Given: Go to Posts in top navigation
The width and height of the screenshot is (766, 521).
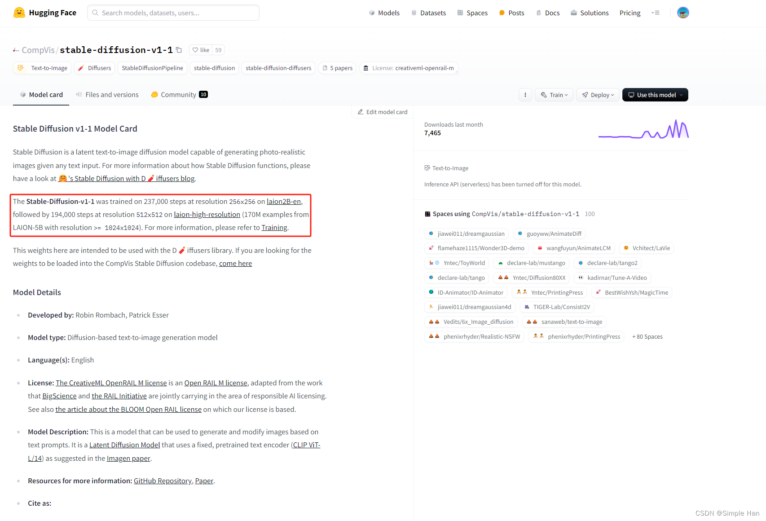Looking at the screenshot, I should pyautogui.click(x=511, y=13).
